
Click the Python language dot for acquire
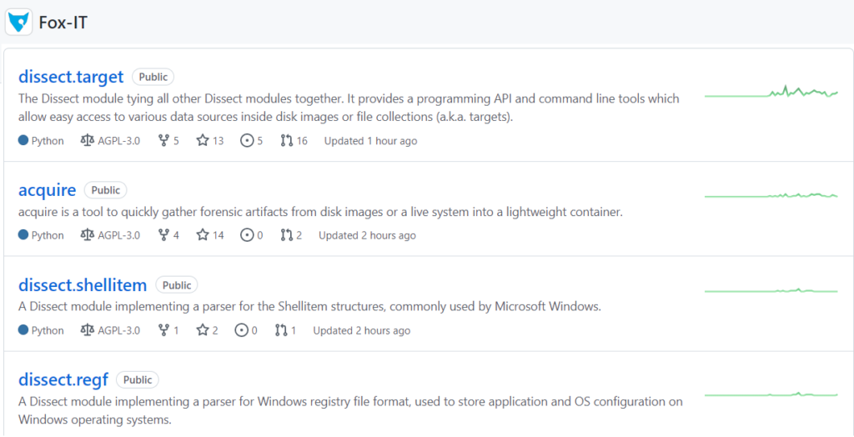(23, 235)
